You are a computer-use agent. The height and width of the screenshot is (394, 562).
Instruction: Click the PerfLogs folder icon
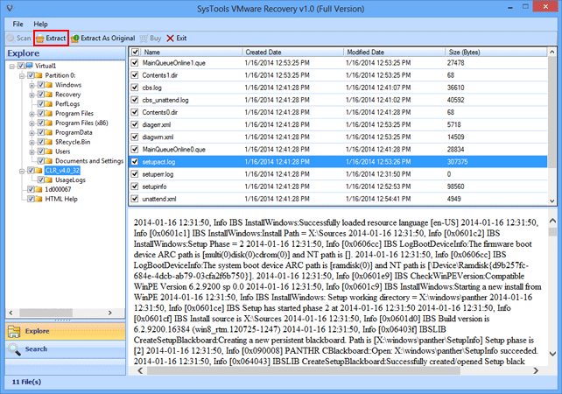[x=49, y=104]
